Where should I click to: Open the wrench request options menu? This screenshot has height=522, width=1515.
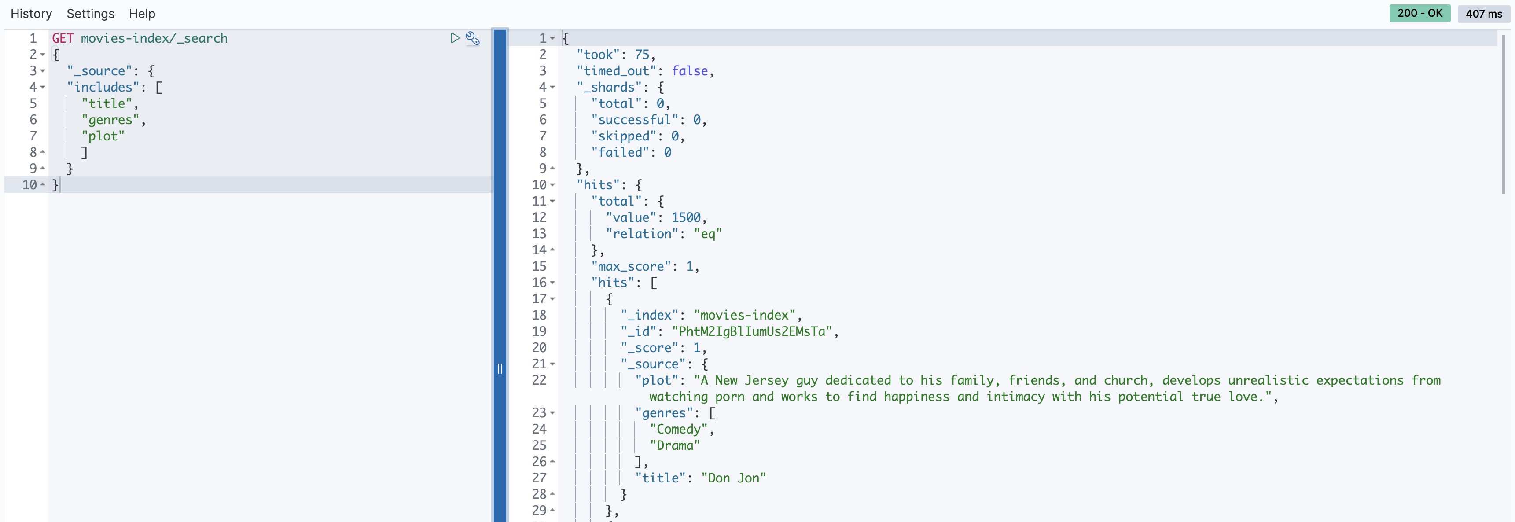tap(473, 39)
